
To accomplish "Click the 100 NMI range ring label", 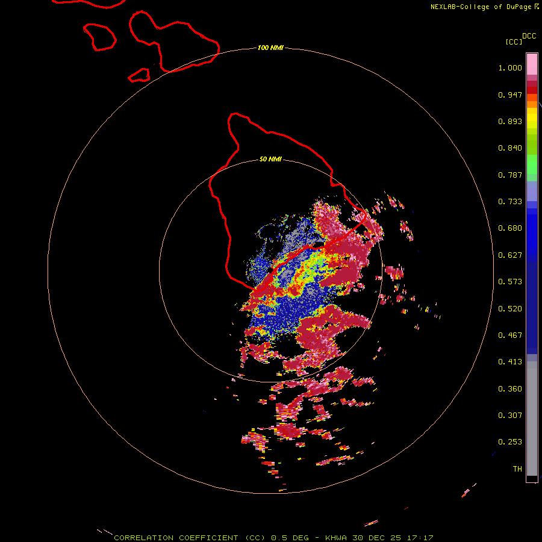I will pyautogui.click(x=270, y=48).
